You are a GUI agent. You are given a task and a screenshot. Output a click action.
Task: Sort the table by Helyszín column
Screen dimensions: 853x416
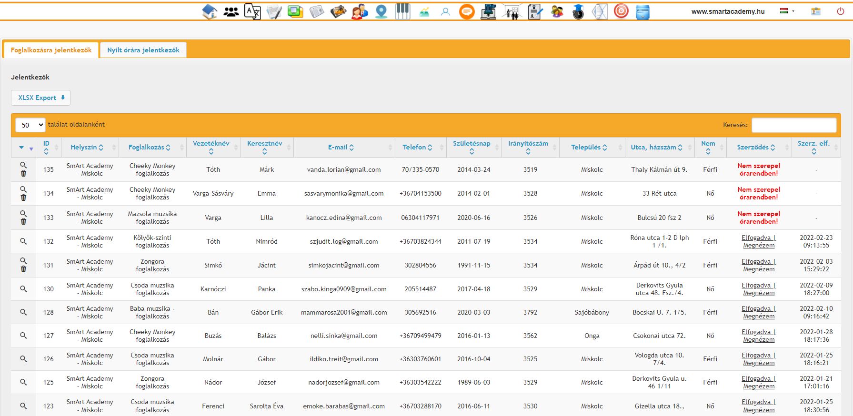(87, 148)
